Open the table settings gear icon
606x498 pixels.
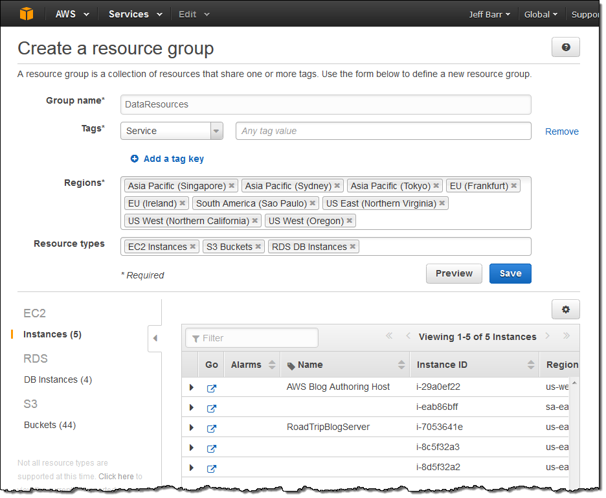[x=565, y=310]
